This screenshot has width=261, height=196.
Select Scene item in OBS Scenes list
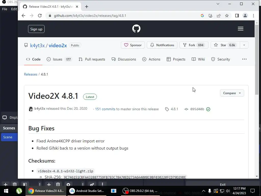click(x=9, y=137)
